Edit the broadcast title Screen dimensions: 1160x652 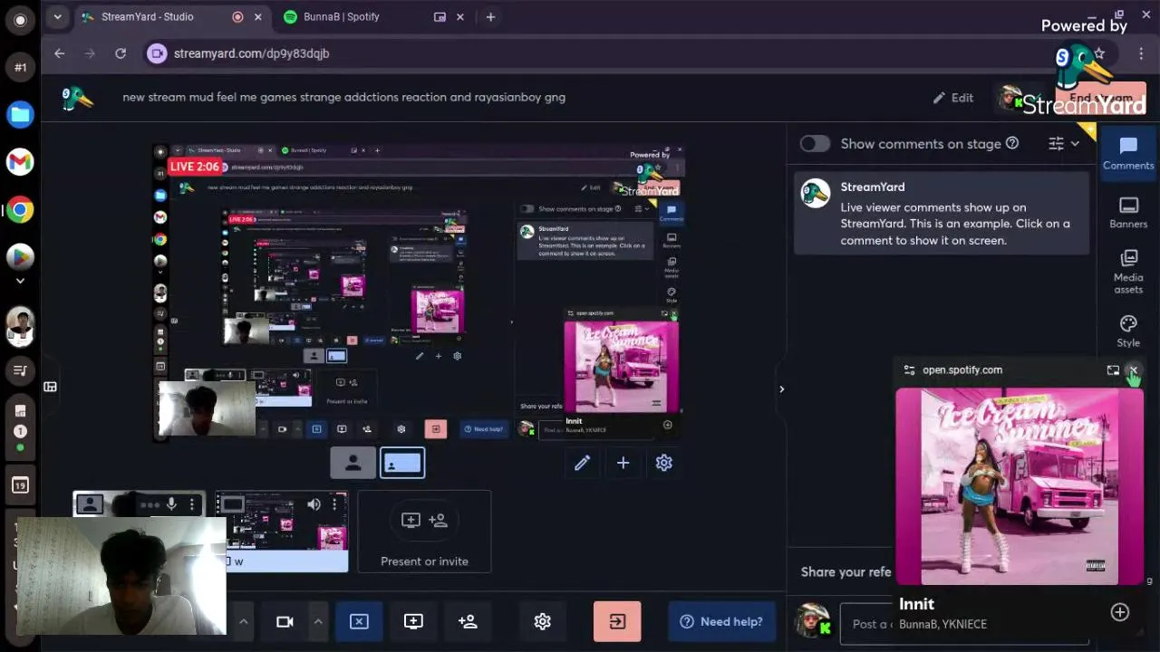(x=953, y=98)
